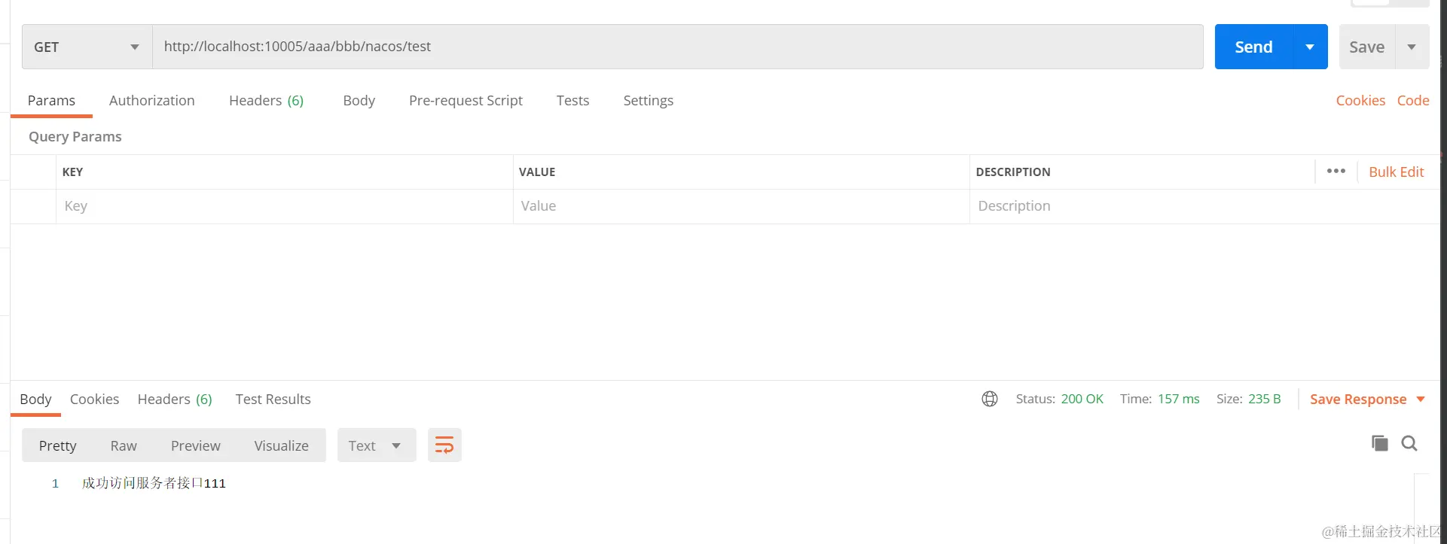Select the Visualize view mode
Screen dimensions: 1447x544
(x=281, y=445)
